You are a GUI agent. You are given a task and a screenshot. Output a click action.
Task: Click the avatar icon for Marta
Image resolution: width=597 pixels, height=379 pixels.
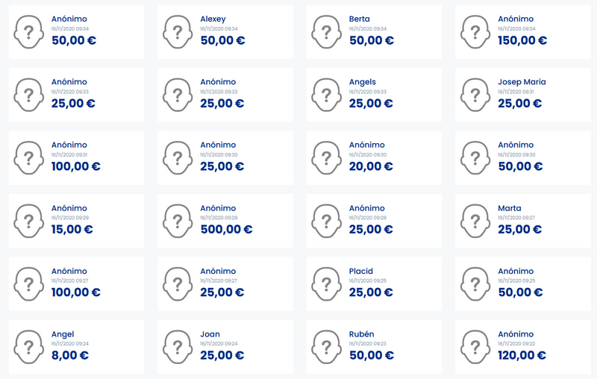point(475,222)
